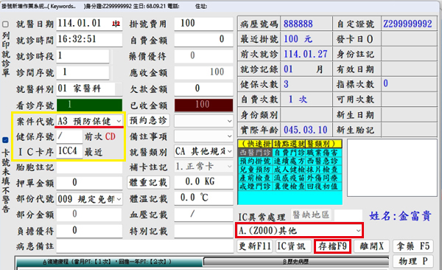Viewport: 442px width, 270px height.
Task: Select 自費門診 in quick registration grid
Action: (x=290, y=153)
